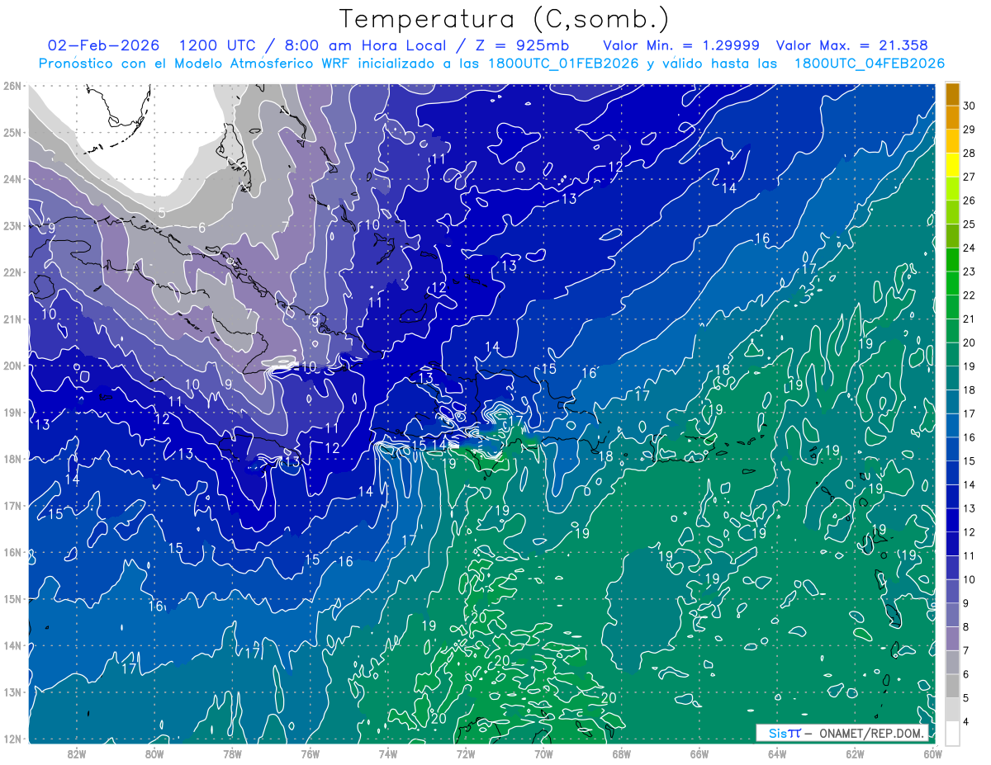991x765 pixels.
Task: Click longitude axis label "80W"
Action: coord(154,753)
